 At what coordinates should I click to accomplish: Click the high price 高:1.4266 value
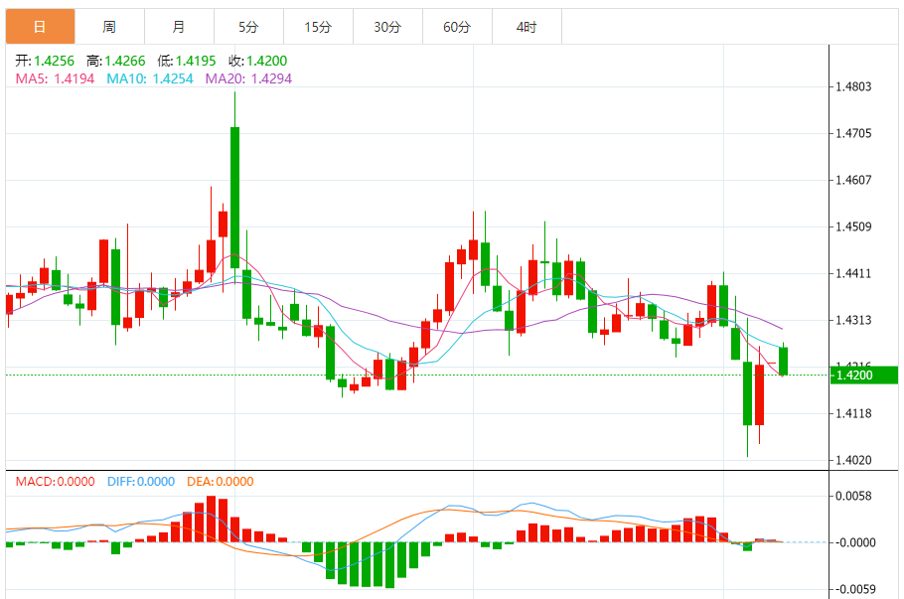[x=116, y=61]
